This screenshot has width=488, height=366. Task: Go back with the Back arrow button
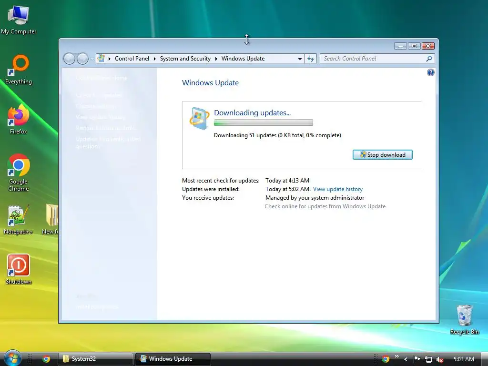pos(69,59)
